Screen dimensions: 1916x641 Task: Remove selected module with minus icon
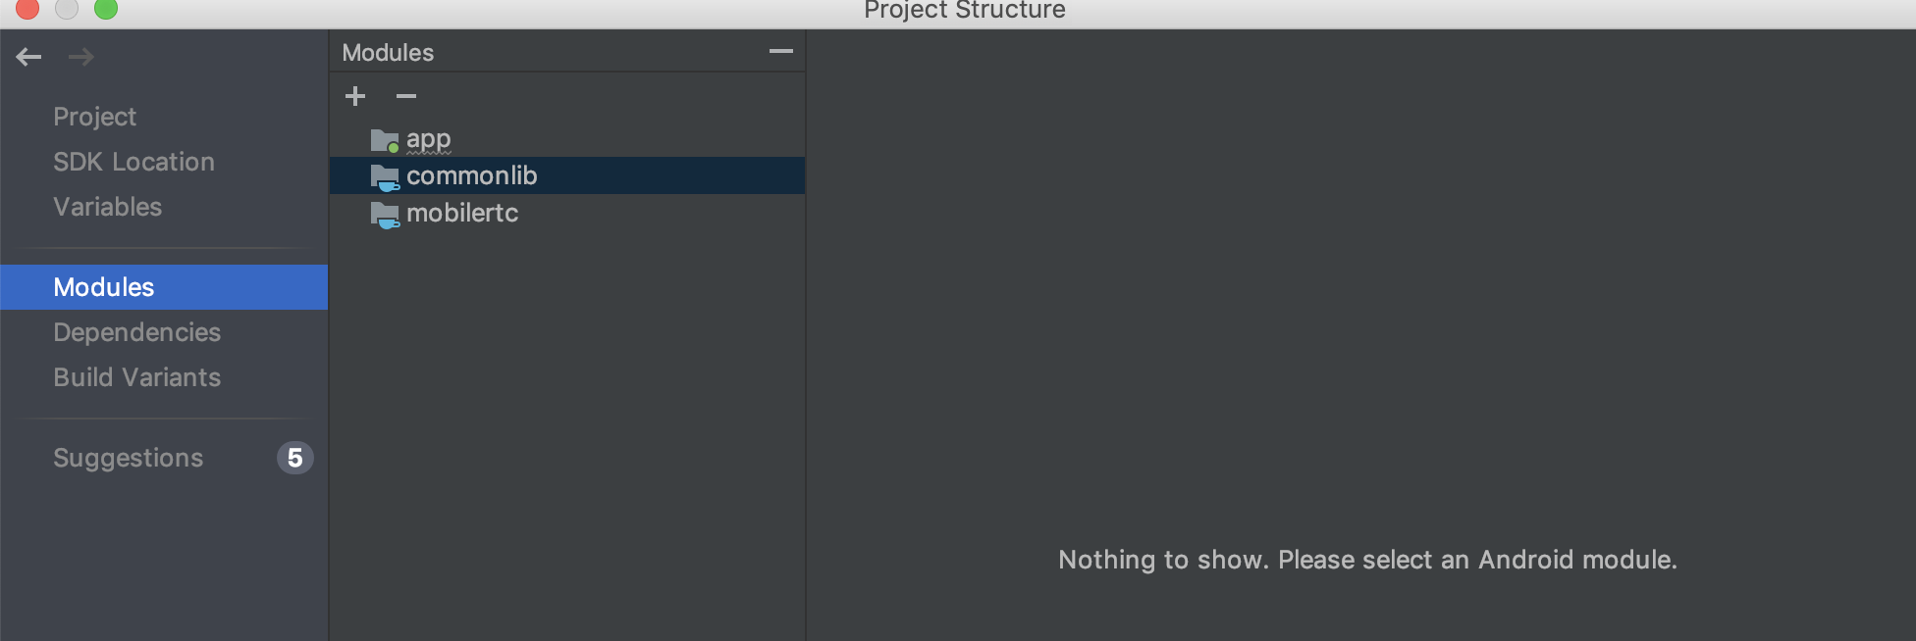pyautogui.click(x=406, y=96)
